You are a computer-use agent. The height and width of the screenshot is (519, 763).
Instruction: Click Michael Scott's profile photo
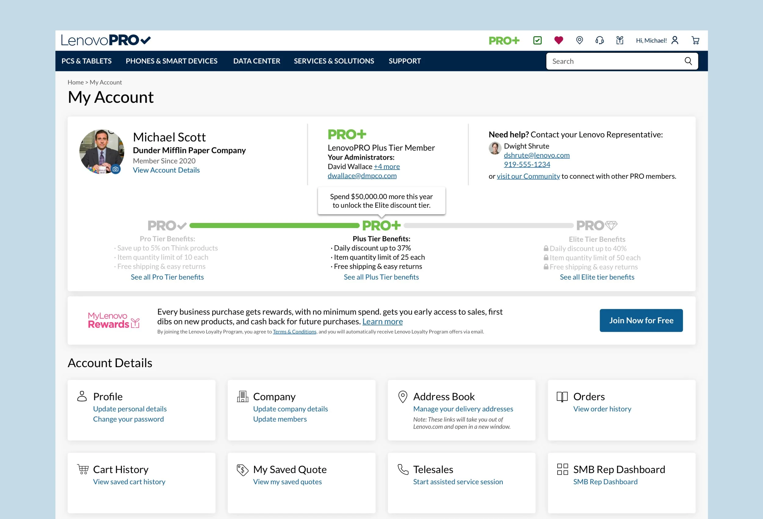point(102,152)
